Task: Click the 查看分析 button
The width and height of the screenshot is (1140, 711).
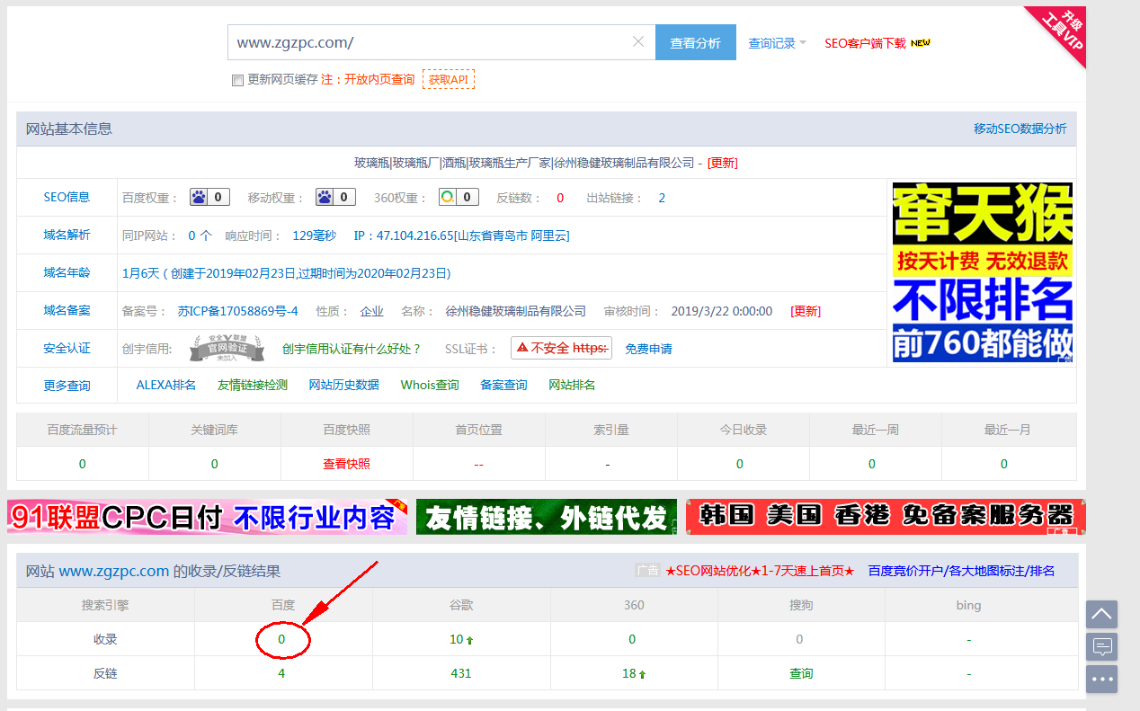Action: pos(696,42)
